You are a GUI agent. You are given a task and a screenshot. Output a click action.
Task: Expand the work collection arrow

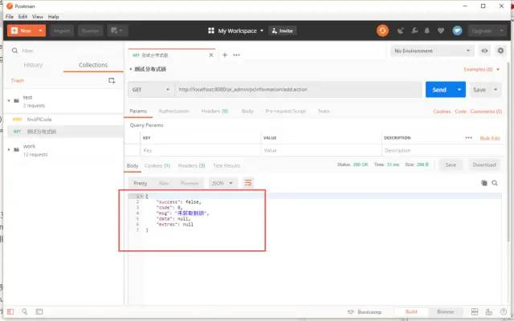pos(9,150)
